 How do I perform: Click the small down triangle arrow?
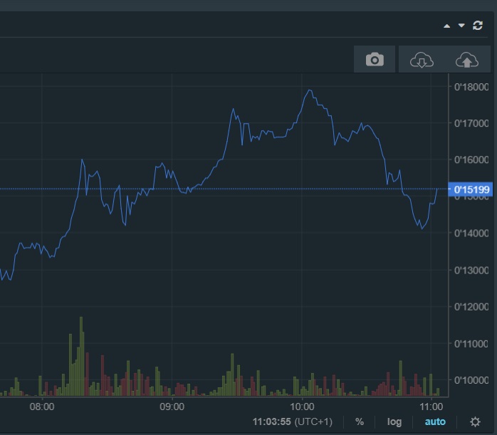coord(461,26)
